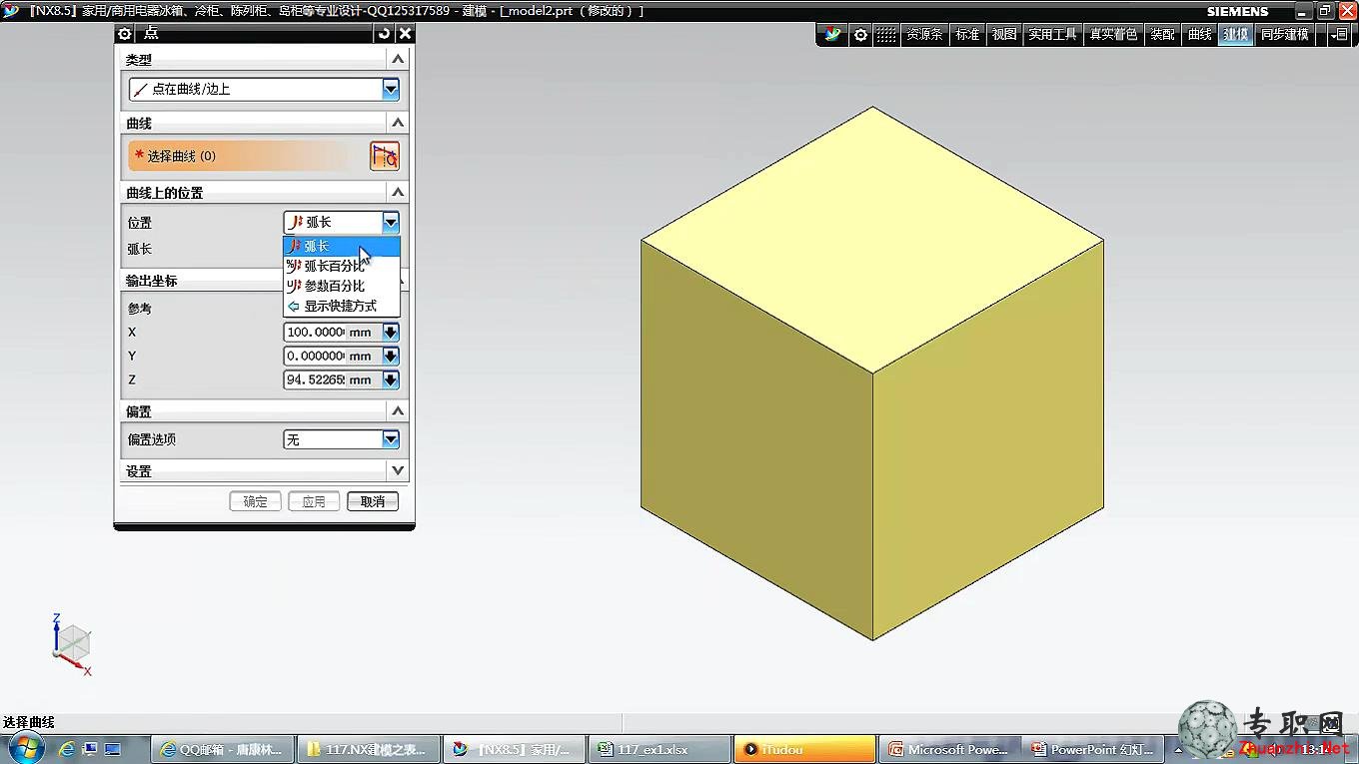Open the QQ邮箱 taskbar window

(223, 749)
